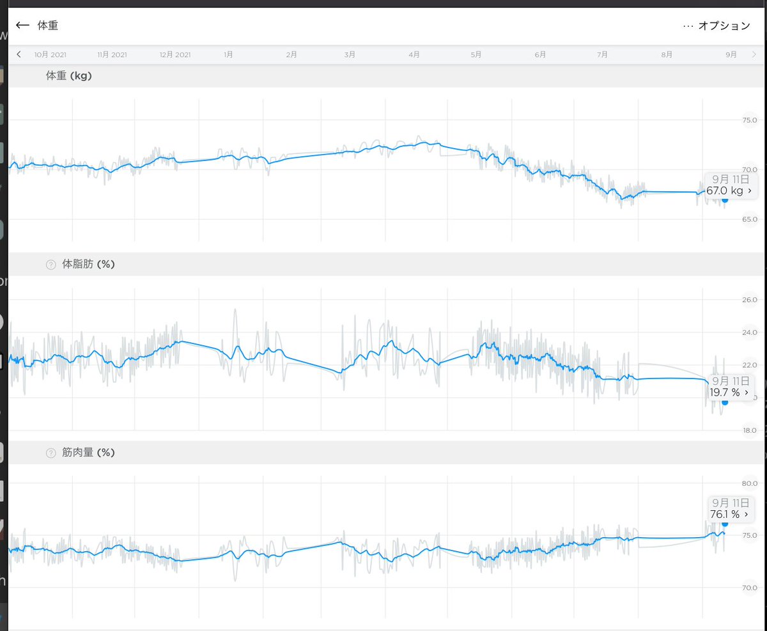Click the 筋肉量 (%) section title

coord(88,452)
